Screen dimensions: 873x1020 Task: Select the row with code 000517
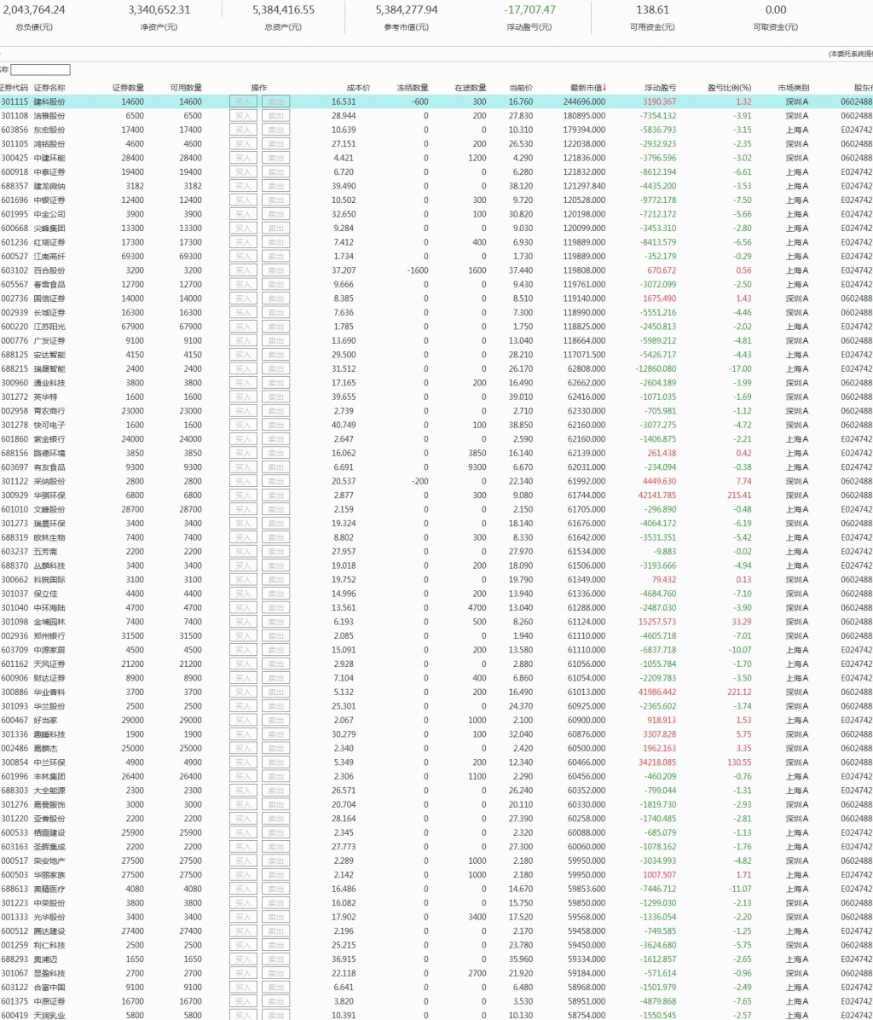[436, 861]
